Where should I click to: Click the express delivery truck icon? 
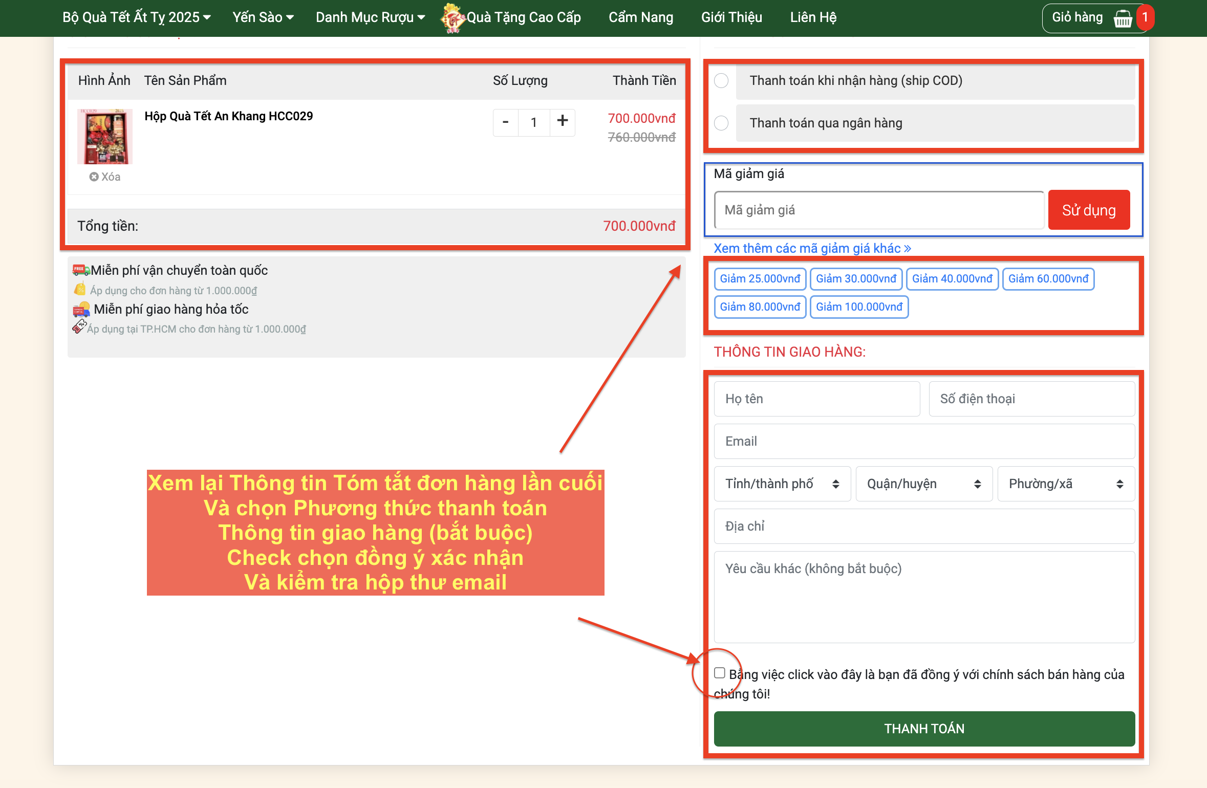pyautogui.click(x=81, y=309)
